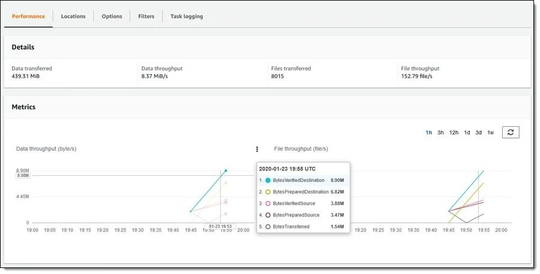Click the File throughput value 152.79 file/s
Image resolution: width=540 pixels, height=274 pixels.
click(x=416, y=76)
